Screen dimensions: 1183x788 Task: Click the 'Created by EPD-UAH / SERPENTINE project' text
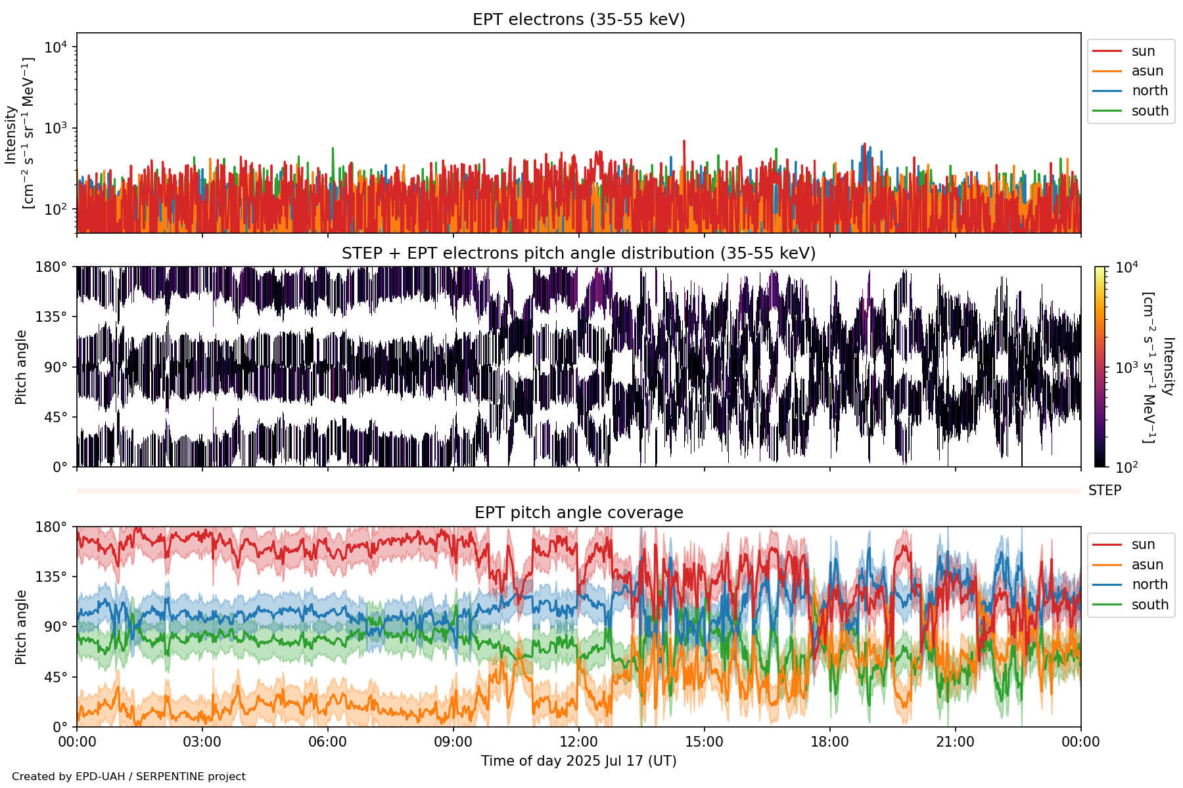[x=129, y=777]
